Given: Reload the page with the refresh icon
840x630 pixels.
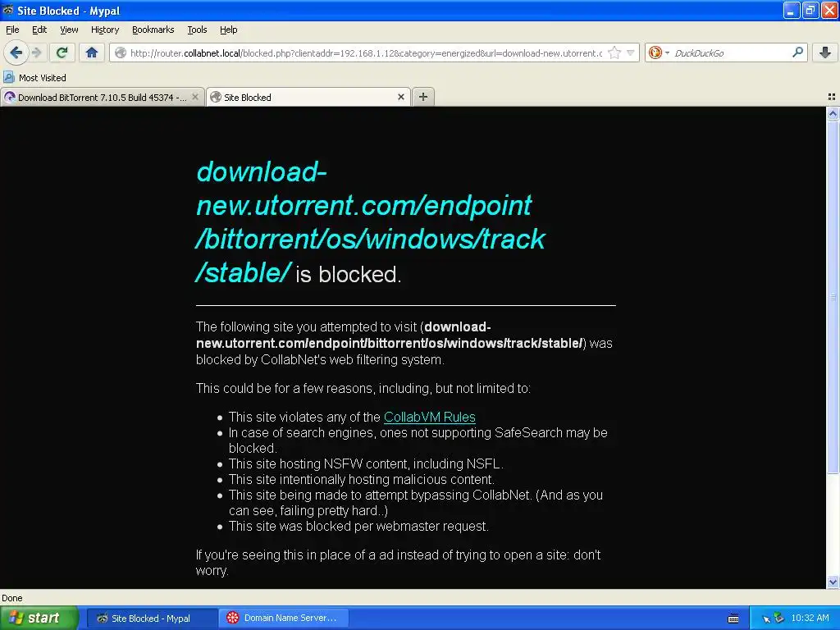Looking at the screenshot, I should 62,52.
